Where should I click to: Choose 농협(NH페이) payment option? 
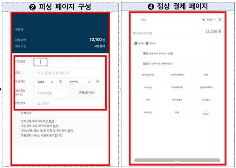click(206, 87)
